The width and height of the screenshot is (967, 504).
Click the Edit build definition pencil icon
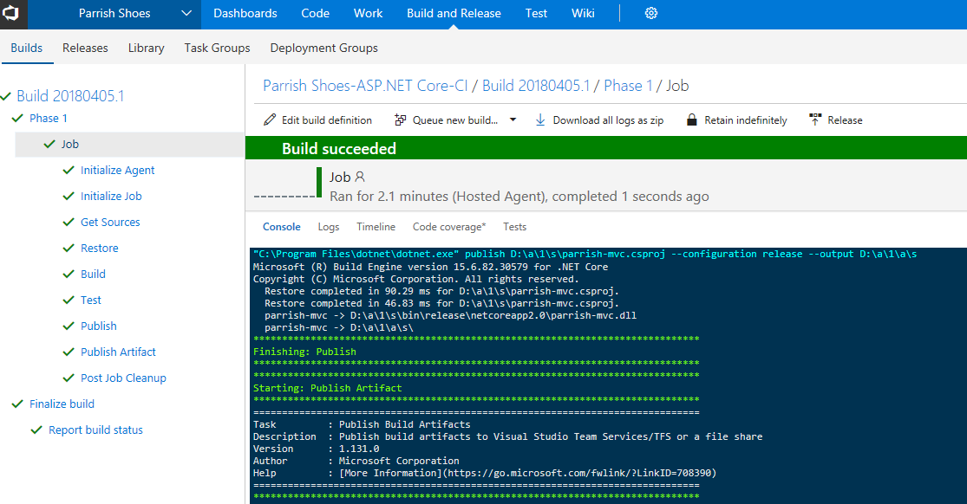coord(270,120)
